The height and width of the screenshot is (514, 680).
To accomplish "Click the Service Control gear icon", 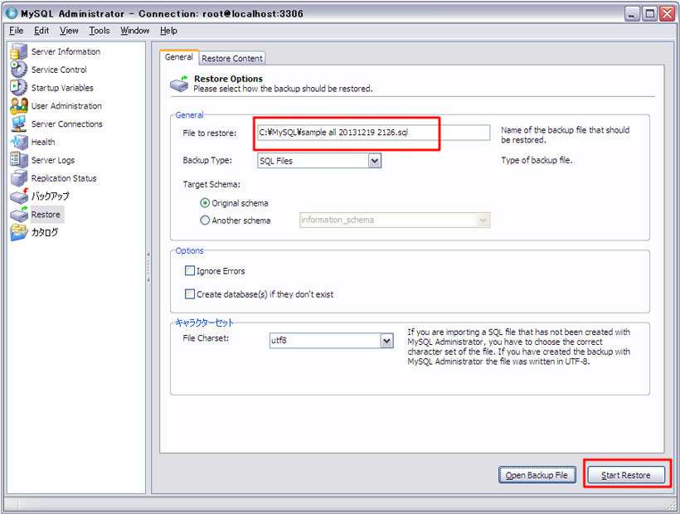I will (18, 70).
